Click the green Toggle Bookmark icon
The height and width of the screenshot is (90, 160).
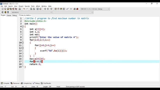5,12
